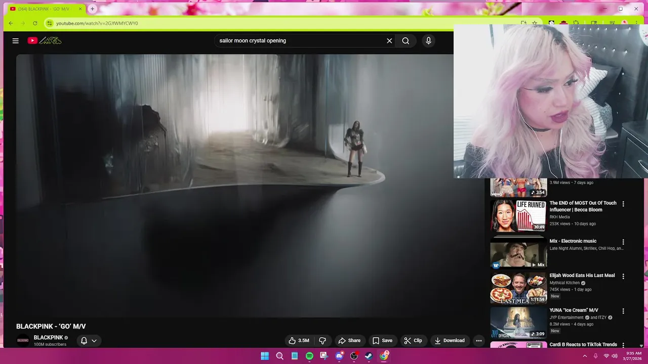Clear the search box with the X
Image resolution: width=648 pixels, height=364 pixels.
pyautogui.click(x=389, y=40)
